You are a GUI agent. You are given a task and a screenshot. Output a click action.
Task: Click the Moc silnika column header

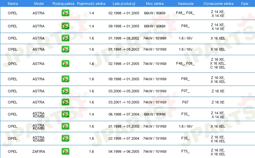tap(155, 4)
